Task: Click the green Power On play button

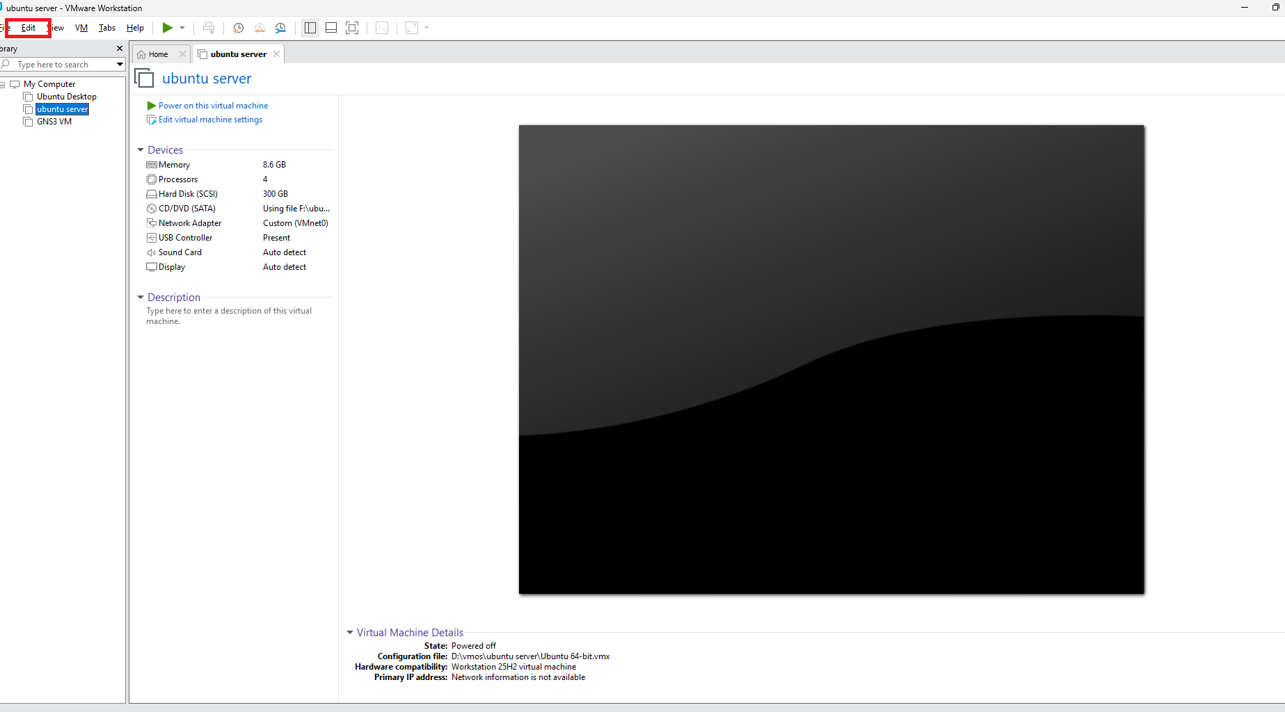Action: tap(167, 28)
